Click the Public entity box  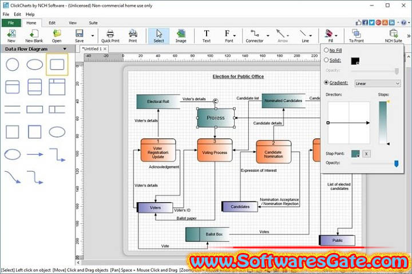[x=337, y=240]
